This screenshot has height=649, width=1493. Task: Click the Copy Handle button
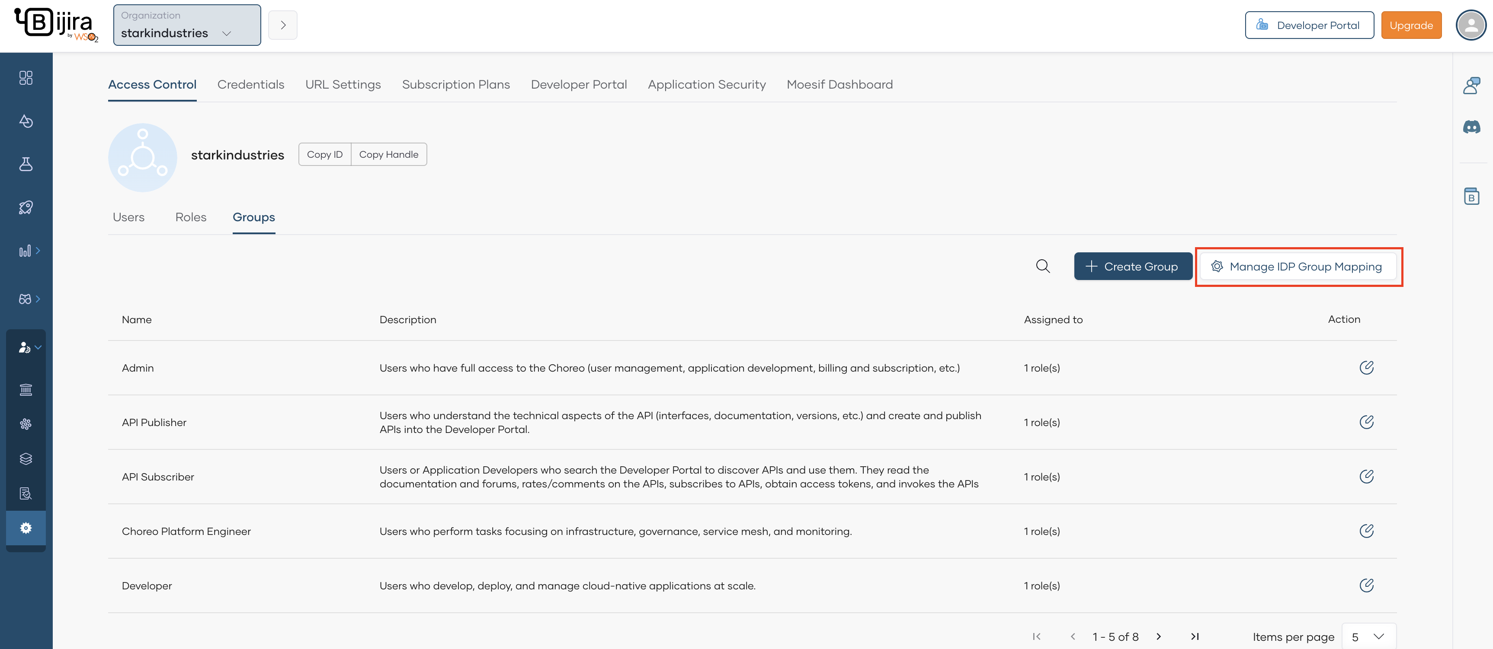(x=388, y=155)
